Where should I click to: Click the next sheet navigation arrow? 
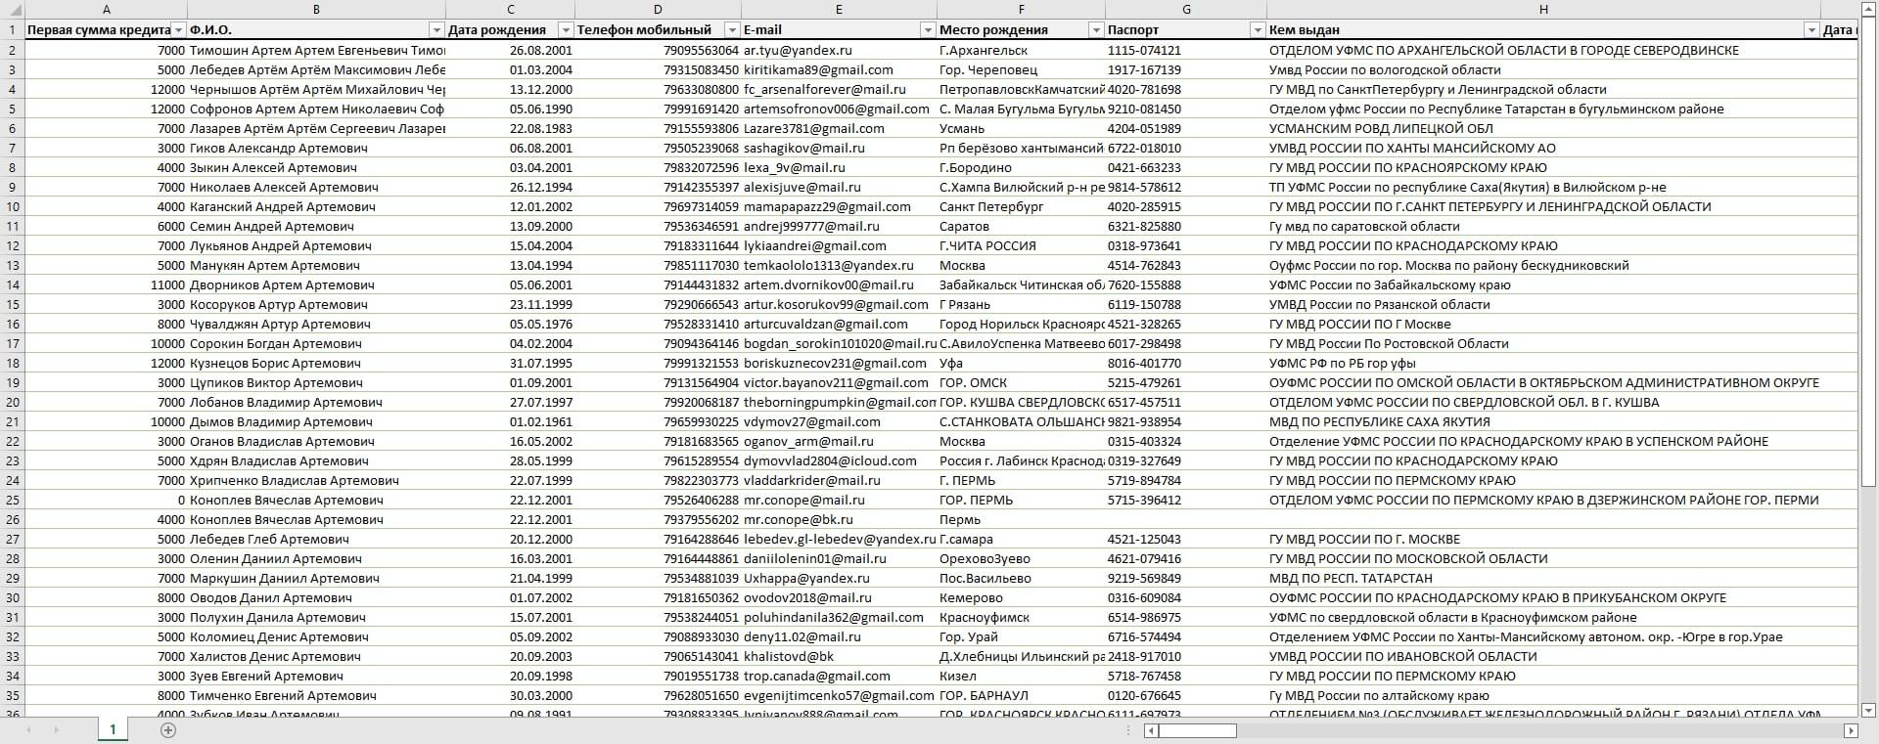coord(56,730)
